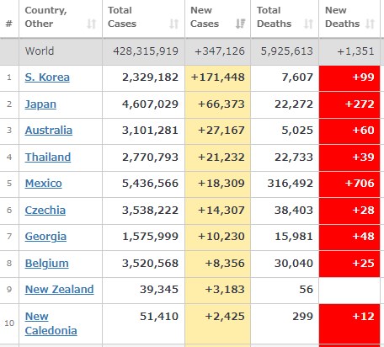Open the Czechia country link
384x347 pixels.
(45, 211)
